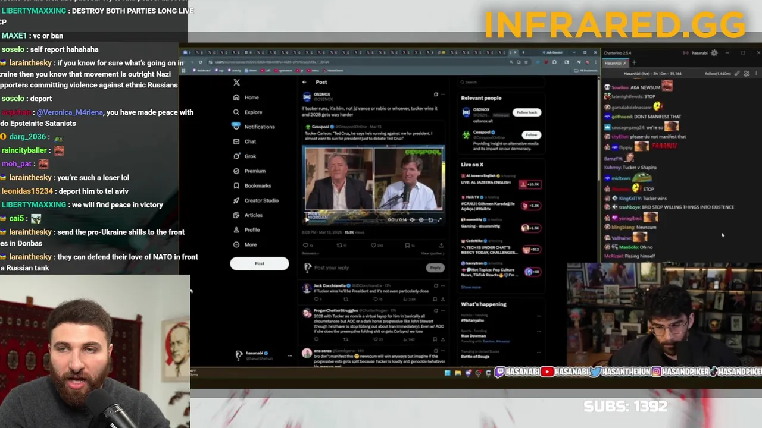Image resolution: width=762 pixels, height=428 pixels.
Task: Repost the OS2NOX main post
Action: tap(340, 245)
